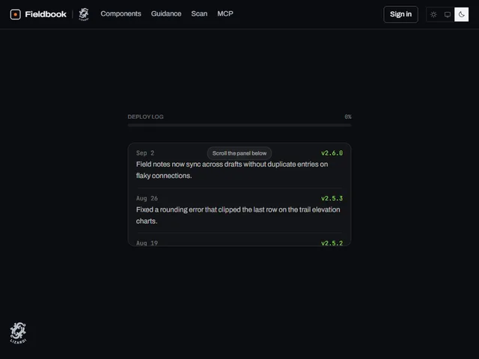This screenshot has height=359, width=479.
Task: Click the Lizard emblem beside Fieldbook
Action: [x=84, y=14]
